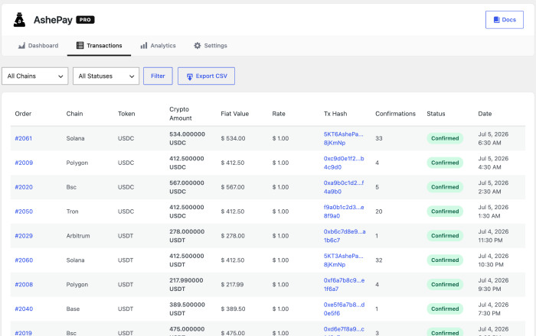Image resolution: width=536 pixels, height=336 pixels.
Task: Open tx hash f9a0b1c2d3...e8f9a0
Action: 344,212
